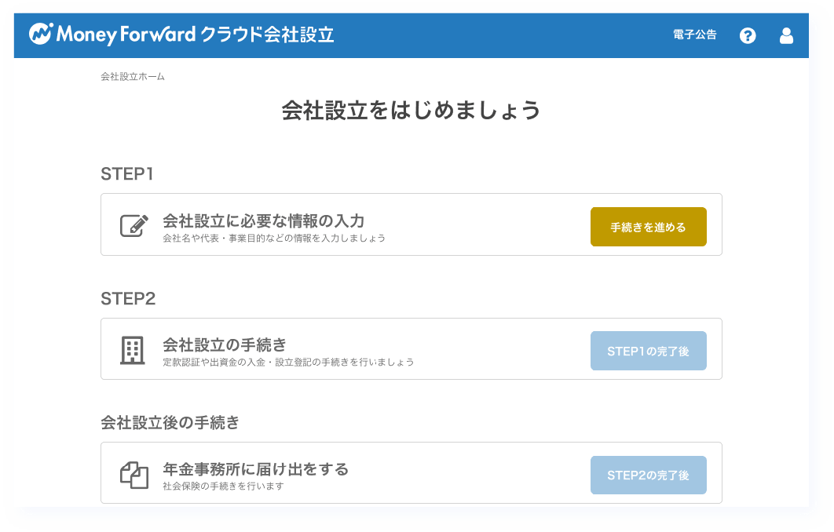Open the user account profile icon
834x532 pixels.
786,35
